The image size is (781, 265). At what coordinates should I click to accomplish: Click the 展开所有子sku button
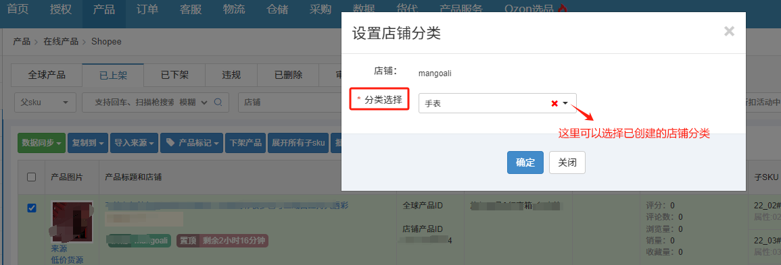tap(298, 143)
